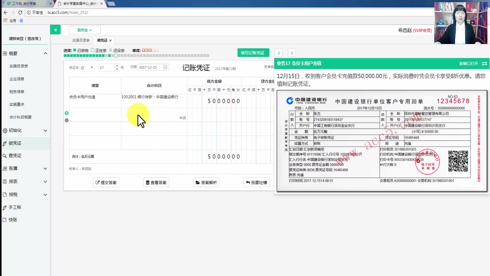490x276 pixels.
Task: Go to previous task arrow
Action: [279, 53]
